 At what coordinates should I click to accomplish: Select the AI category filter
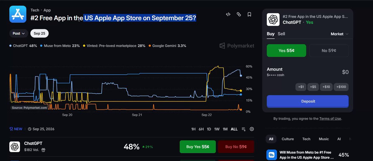click(339, 139)
